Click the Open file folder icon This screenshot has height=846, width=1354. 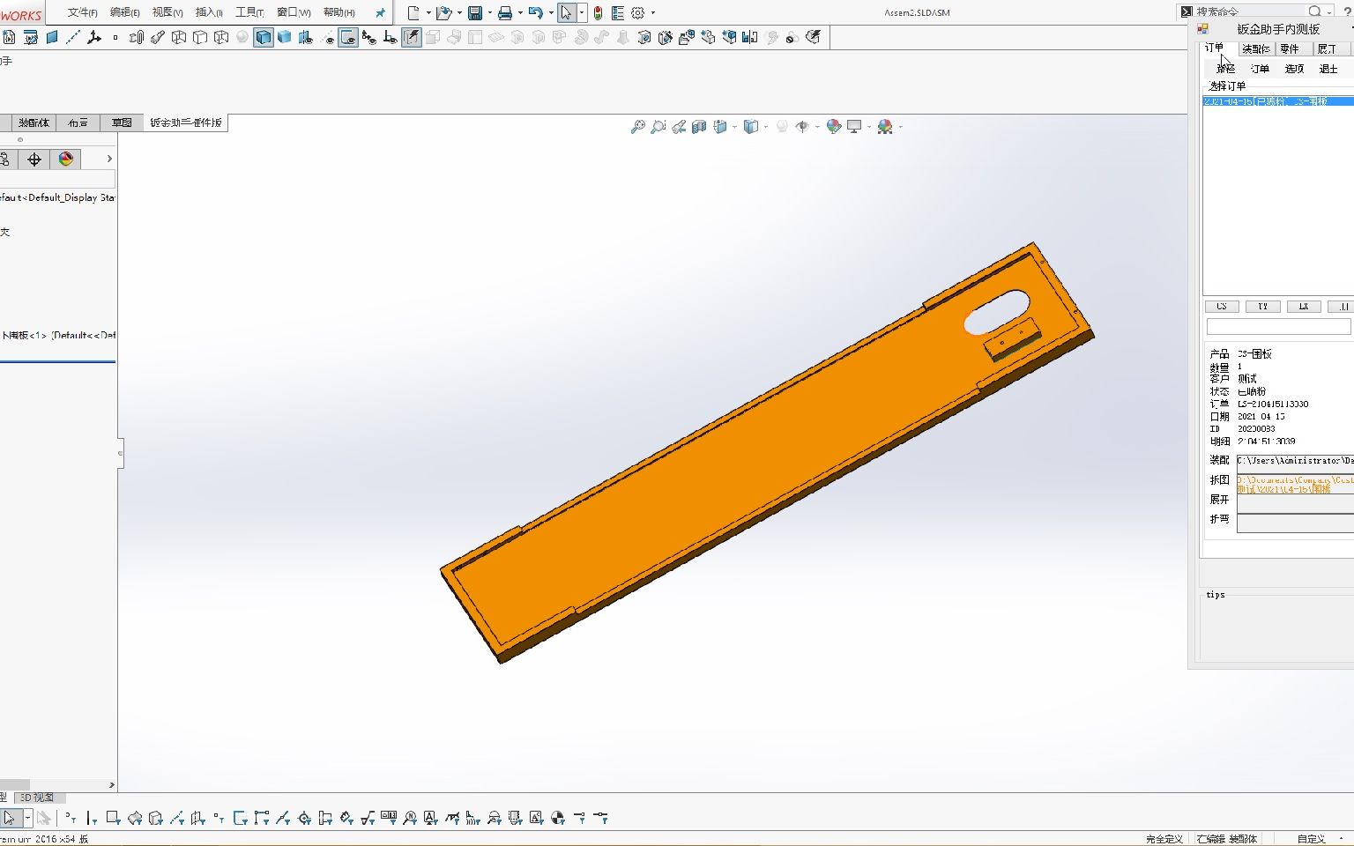tap(443, 12)
